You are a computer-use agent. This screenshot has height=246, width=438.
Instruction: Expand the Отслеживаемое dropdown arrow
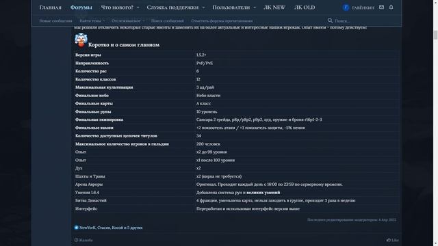[x=144, y=20]
